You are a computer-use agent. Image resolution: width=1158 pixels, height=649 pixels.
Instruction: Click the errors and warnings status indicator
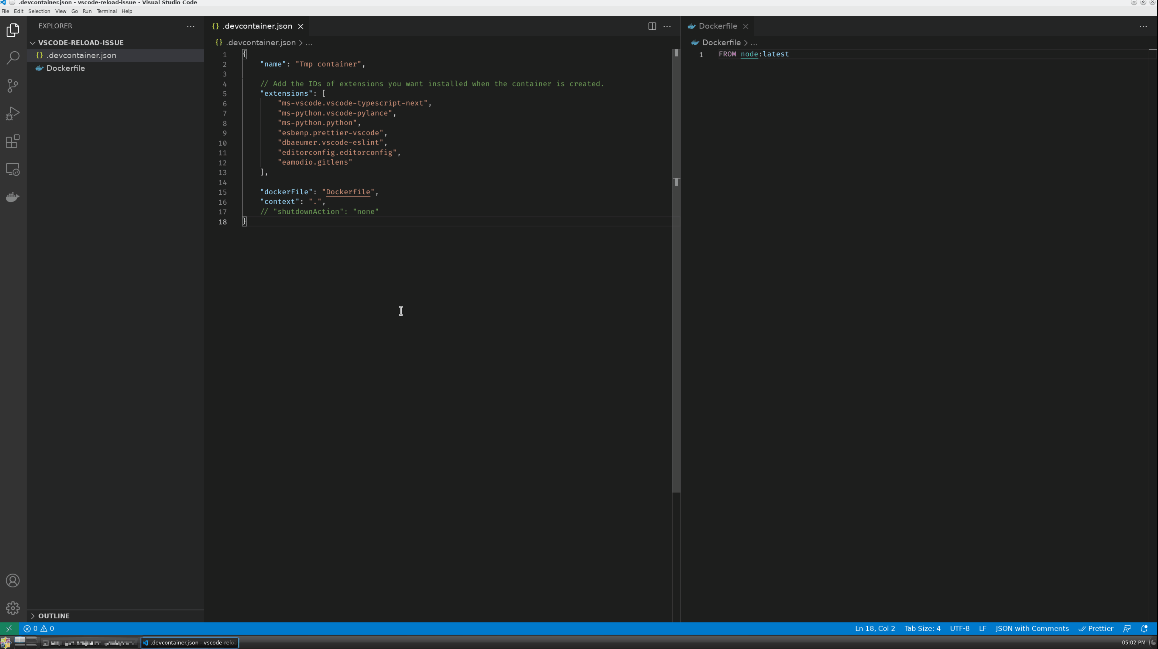click(39, 628)
